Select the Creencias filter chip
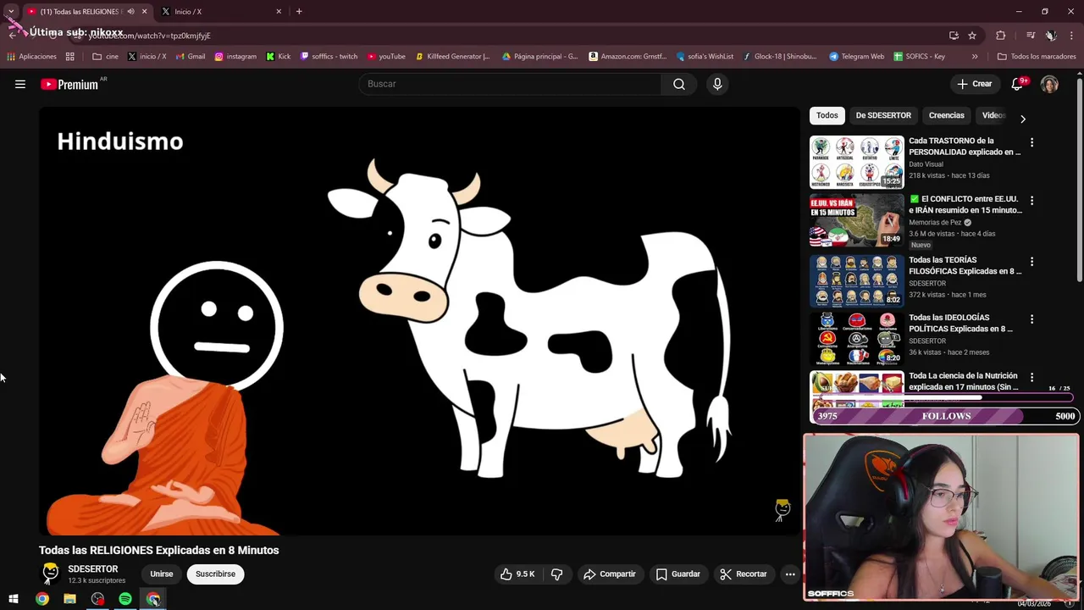 (x=946, y=115)
